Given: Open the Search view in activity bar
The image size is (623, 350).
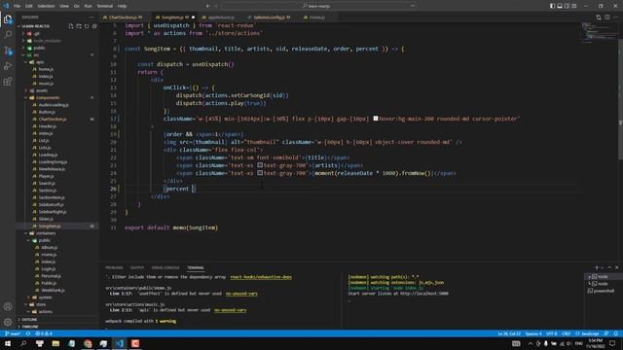Looking at the screenshot, I should (x=8, y=35).
